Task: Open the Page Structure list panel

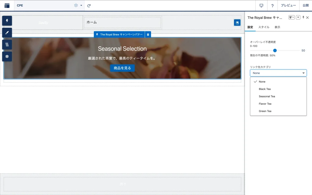Action: click(x=7, y=44)
